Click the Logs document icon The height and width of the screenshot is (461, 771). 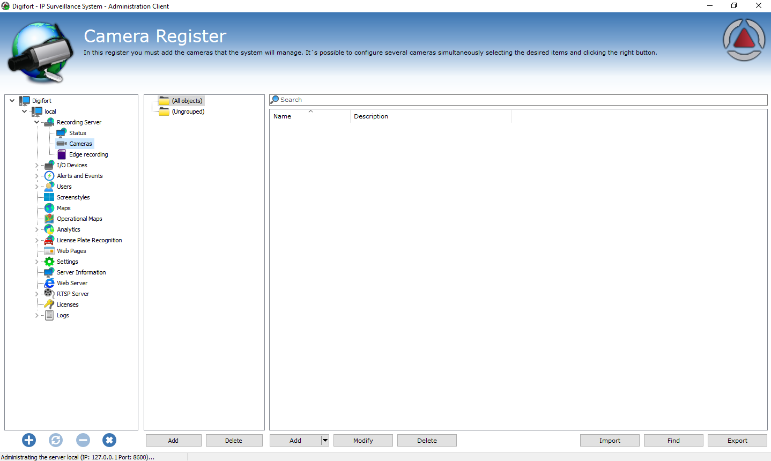[49, 315]
